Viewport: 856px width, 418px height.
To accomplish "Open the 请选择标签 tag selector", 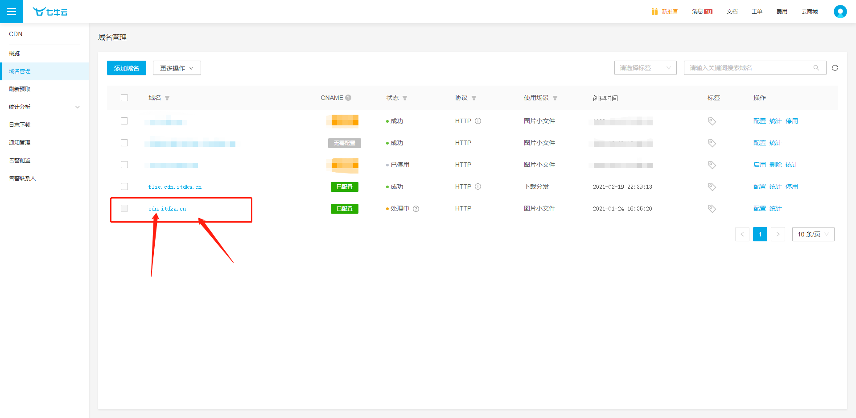I will click(x=646, y=68).
